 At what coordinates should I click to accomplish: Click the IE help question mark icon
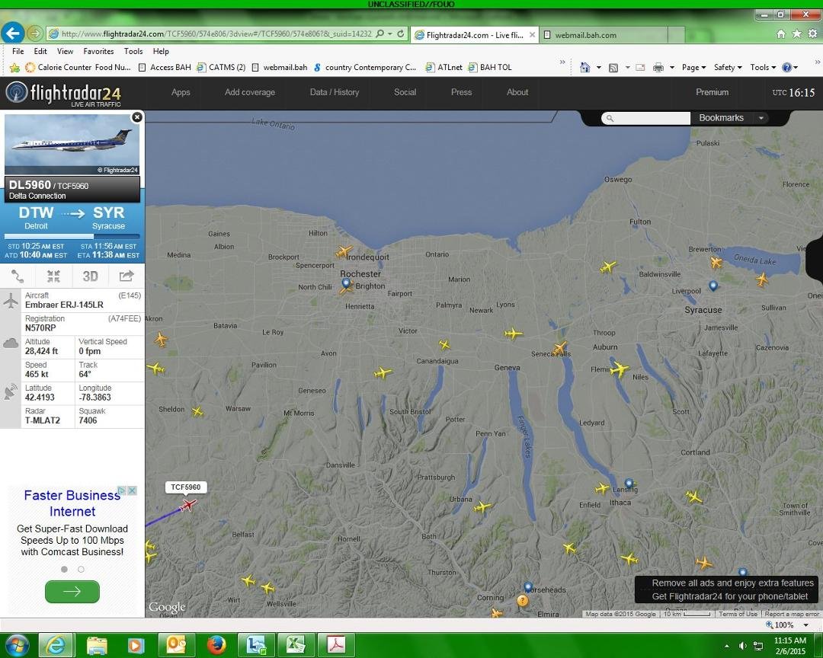786,67
